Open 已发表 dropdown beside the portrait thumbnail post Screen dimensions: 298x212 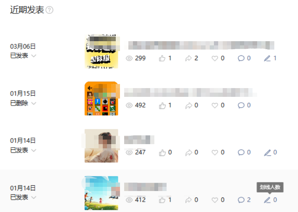coord(34,150)
